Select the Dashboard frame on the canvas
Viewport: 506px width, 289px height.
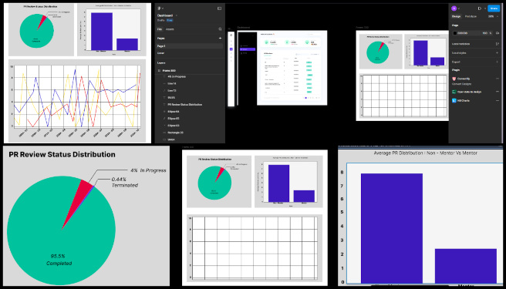[x=282, y=68]
